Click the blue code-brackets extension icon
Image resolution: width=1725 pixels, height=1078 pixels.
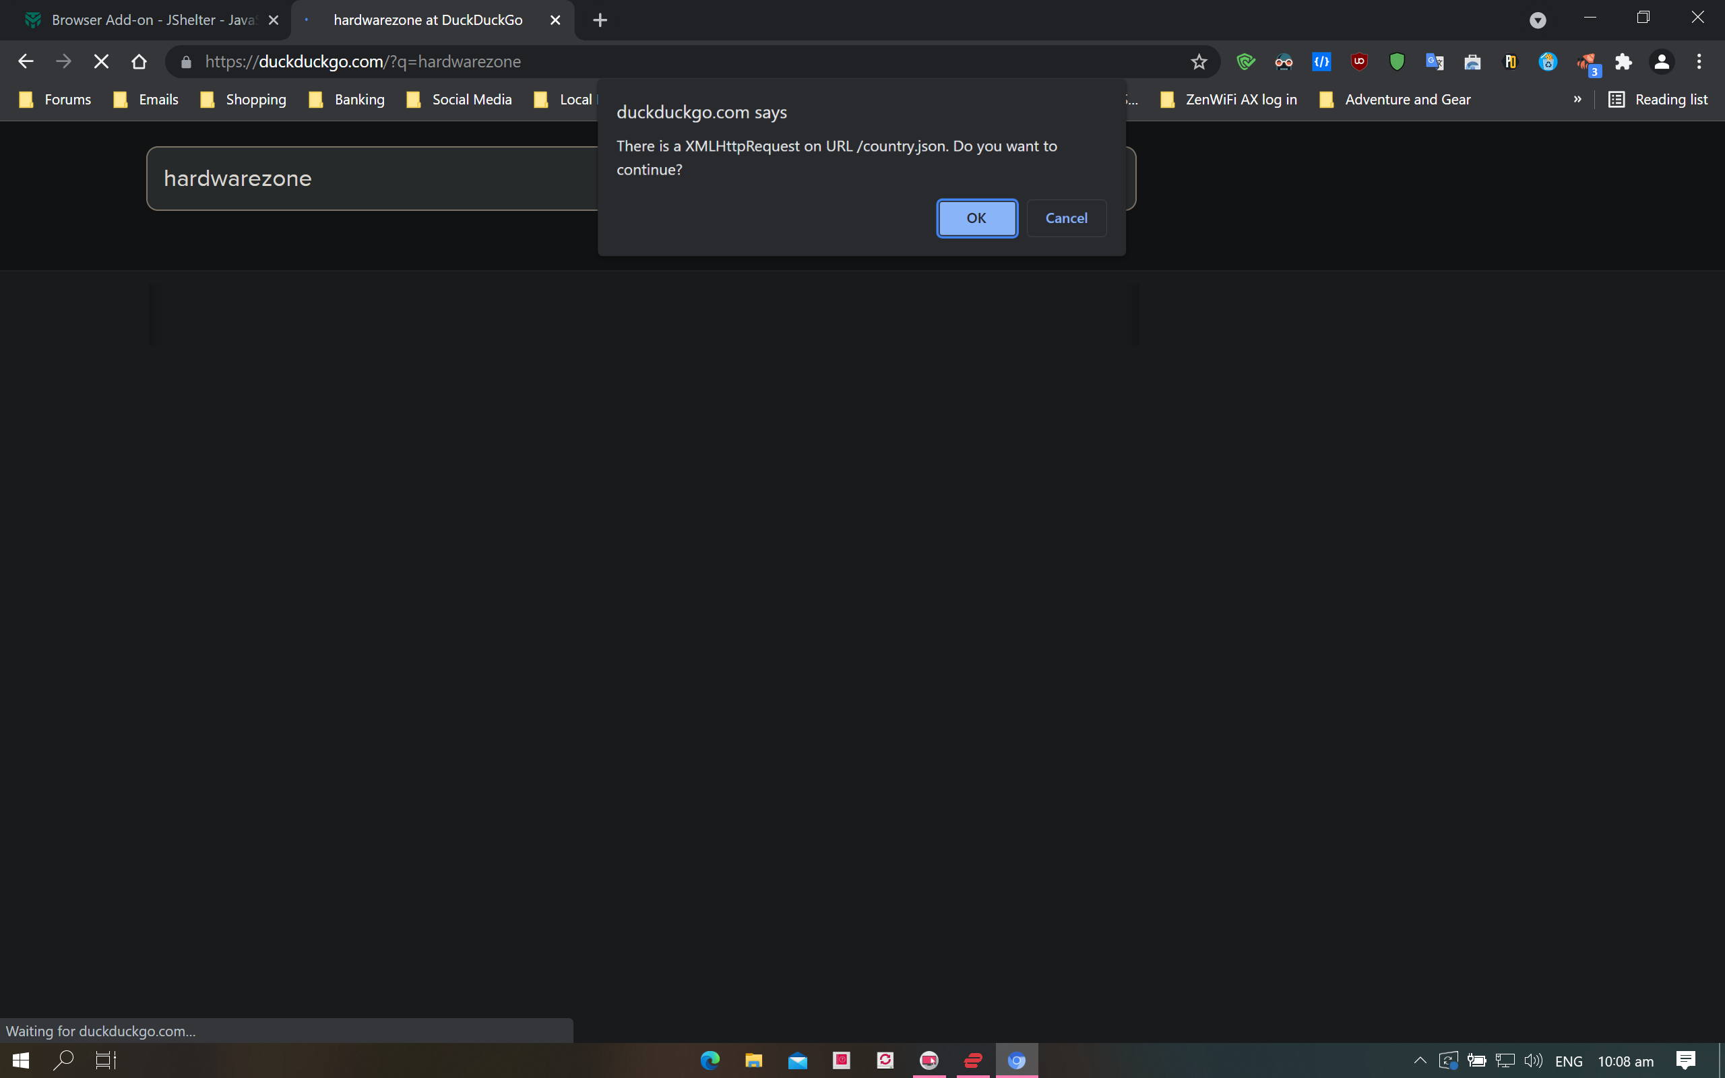coord(1321,62)
